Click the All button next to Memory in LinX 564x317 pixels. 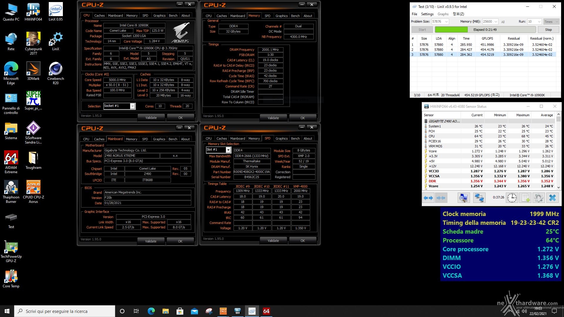tap(503, 22)
